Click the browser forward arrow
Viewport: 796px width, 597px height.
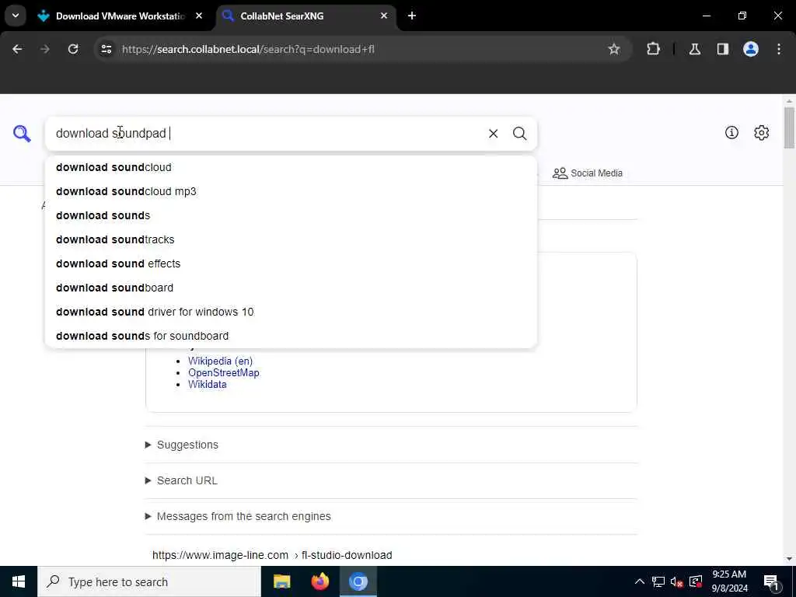point(44,49)
